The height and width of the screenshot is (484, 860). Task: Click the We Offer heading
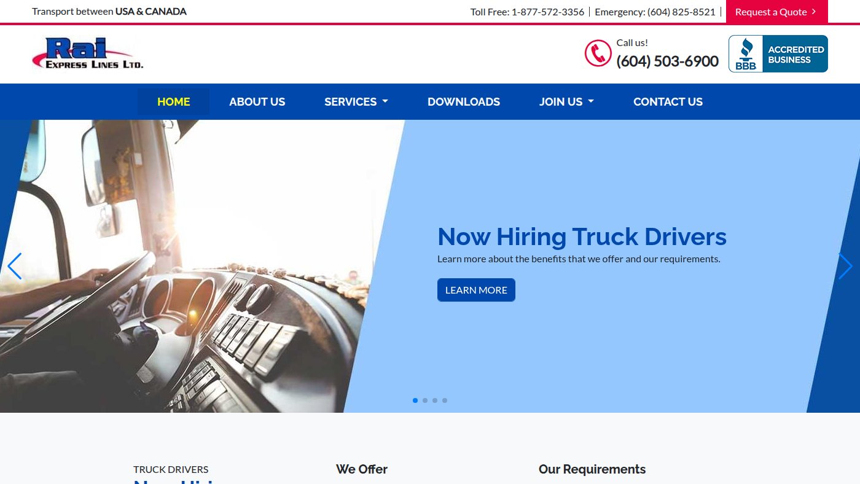pyautogui.click(x=362, y=469)
